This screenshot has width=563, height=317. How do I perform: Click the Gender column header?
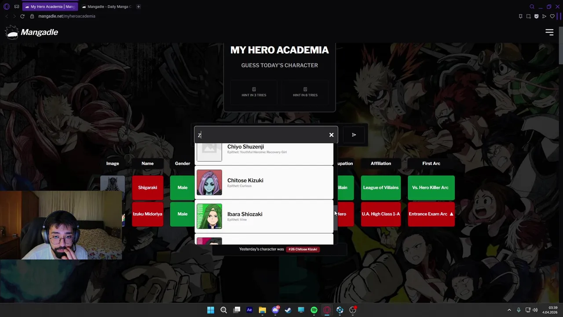pos(183,163)
